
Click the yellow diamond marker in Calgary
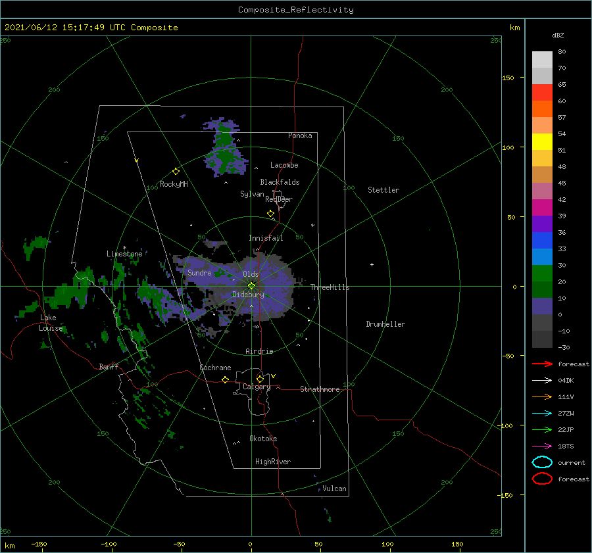pos(260,379)
